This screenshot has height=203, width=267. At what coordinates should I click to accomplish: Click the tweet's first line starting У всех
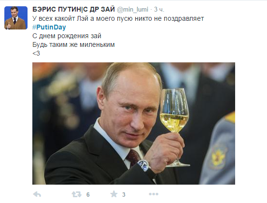118,18
